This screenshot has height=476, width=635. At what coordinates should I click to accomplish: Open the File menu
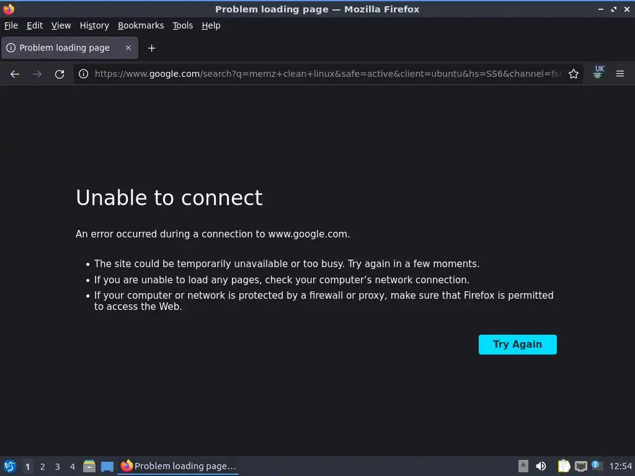pyautogui.click(x=11, y=25)
